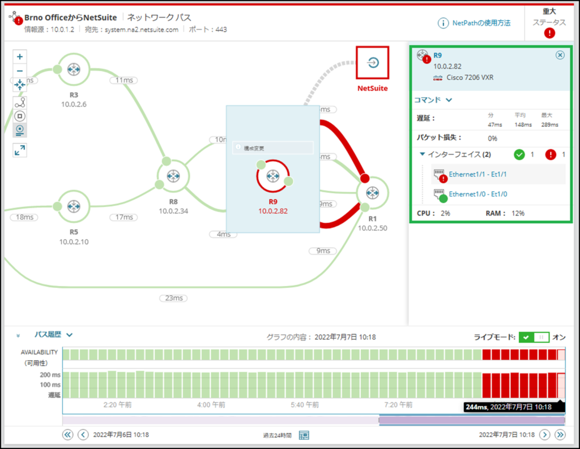Toggle ライブモード switch off
Viewport: 580px width, 449px height.
[x=534, y=337]
